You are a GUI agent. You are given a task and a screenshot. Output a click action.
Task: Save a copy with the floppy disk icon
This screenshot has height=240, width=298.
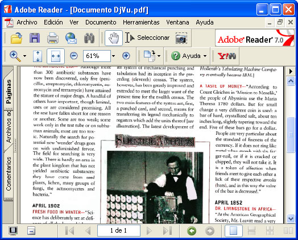tap(35, 38)
